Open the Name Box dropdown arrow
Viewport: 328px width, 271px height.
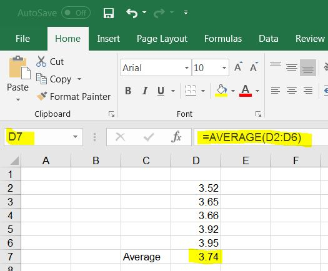(x=75, y=137)
